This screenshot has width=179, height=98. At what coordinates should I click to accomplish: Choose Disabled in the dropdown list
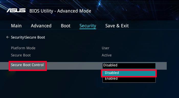pos(129,73)
